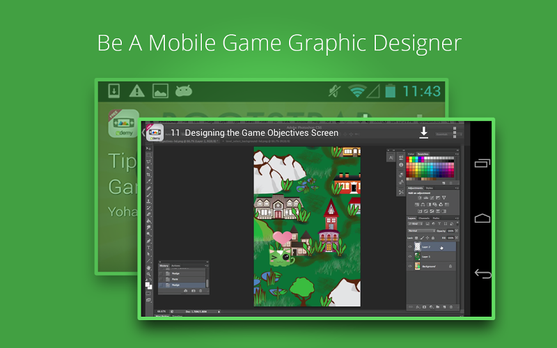557x348 pixels.
Task: Toggle lock all padlock next to Lock
Action: [x=433, y=237]
